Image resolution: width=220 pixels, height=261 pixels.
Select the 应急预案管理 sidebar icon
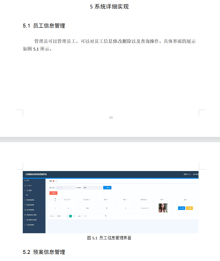(x=25, y=225)
